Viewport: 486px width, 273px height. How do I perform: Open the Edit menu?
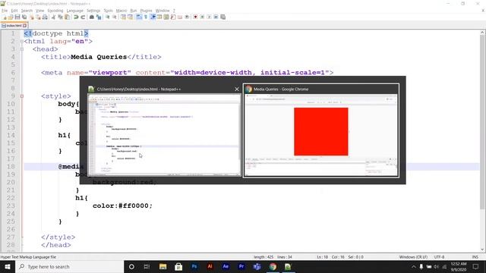pyautogui.click(x=14, y=11)
